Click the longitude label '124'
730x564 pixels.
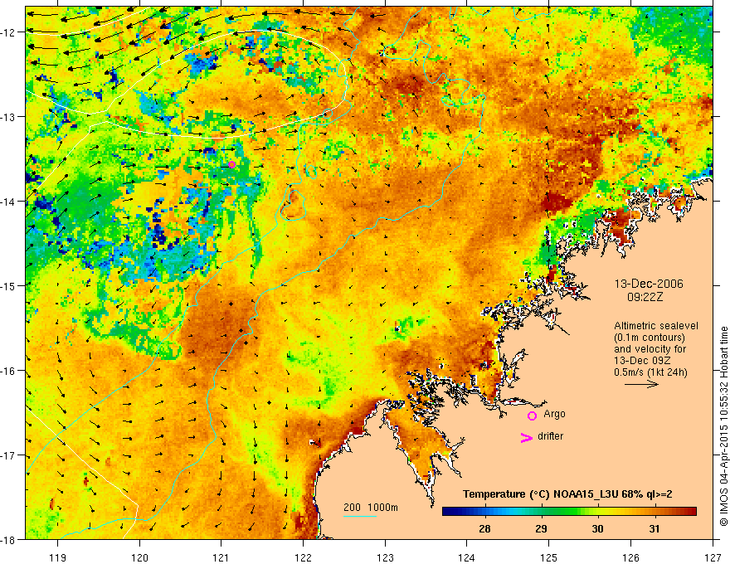(467, 557)
